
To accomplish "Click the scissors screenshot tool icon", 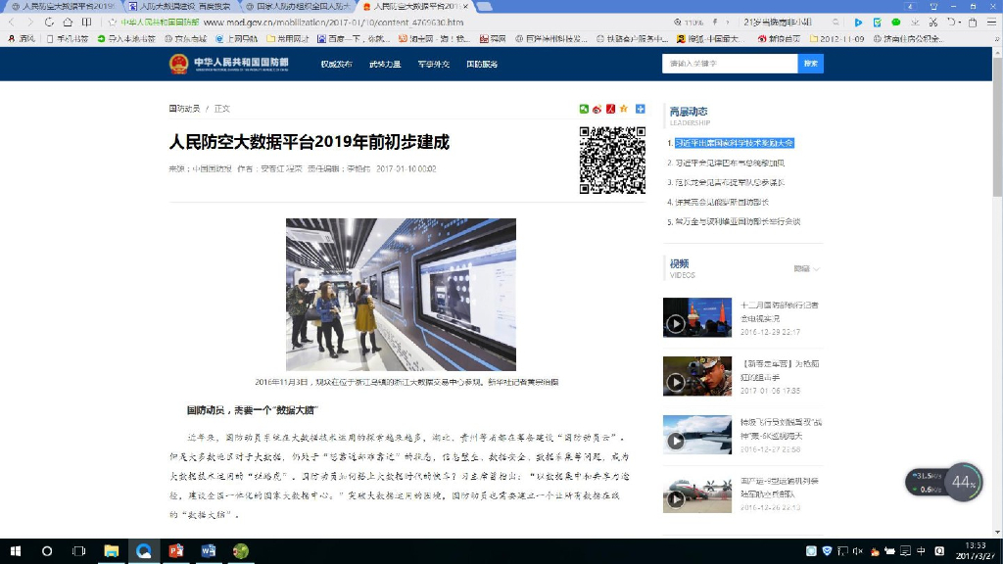I will coord(933,22).
